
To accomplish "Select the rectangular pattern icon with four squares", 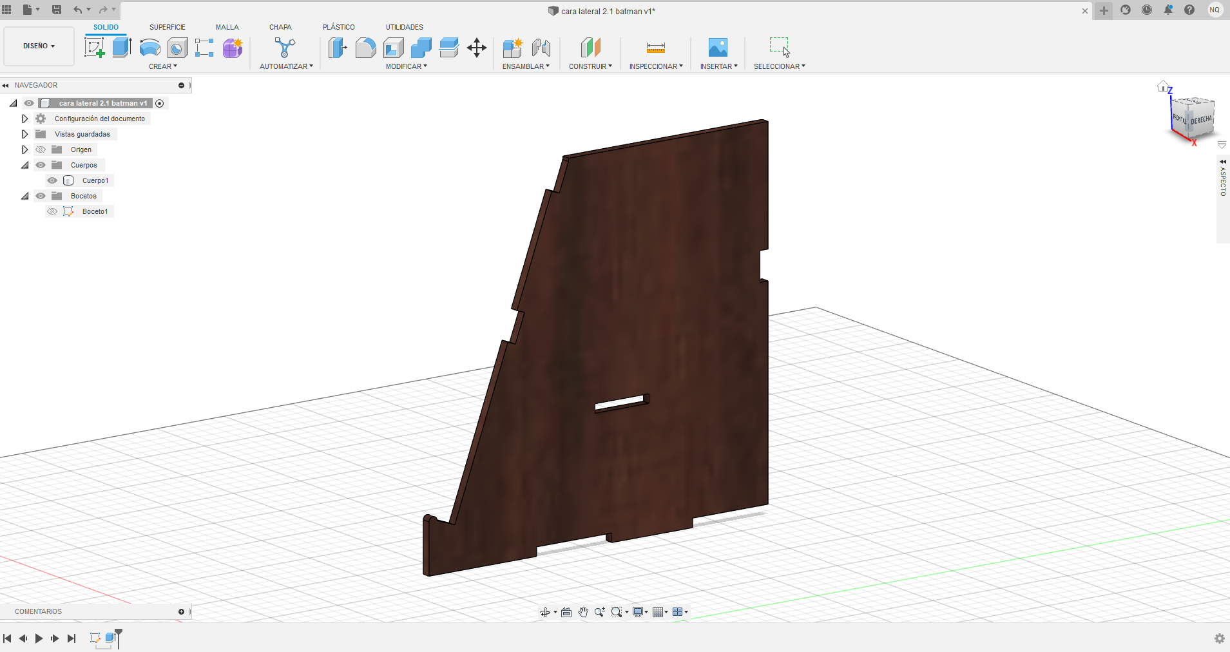I will 204,48.
